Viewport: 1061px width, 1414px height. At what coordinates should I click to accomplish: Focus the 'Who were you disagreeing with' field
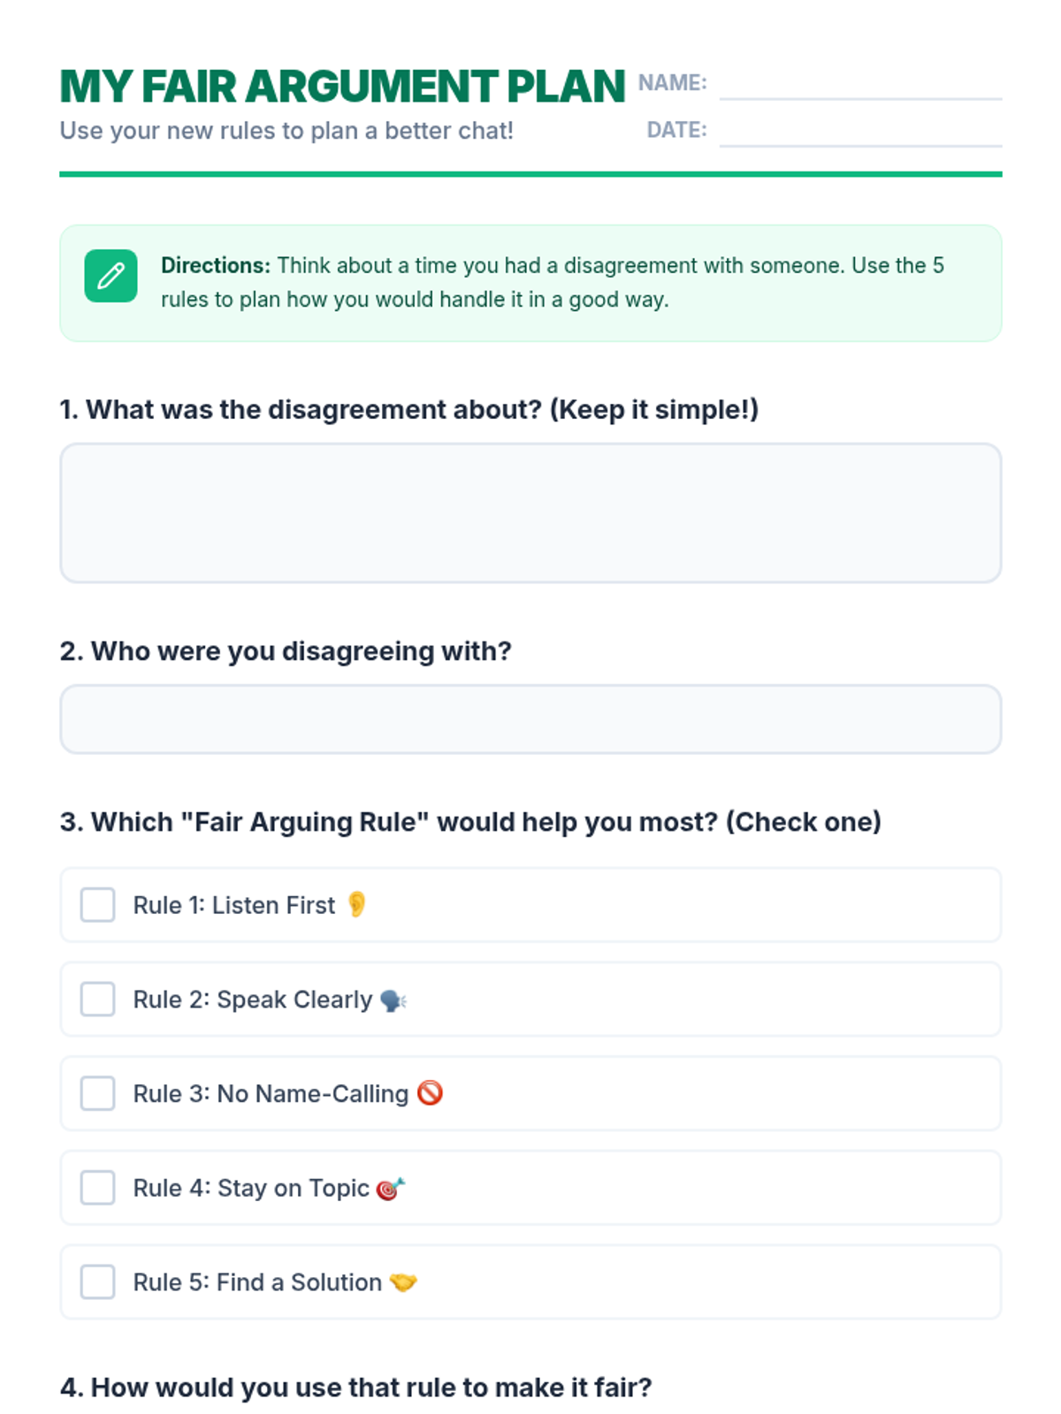click(x=530, y=719)
